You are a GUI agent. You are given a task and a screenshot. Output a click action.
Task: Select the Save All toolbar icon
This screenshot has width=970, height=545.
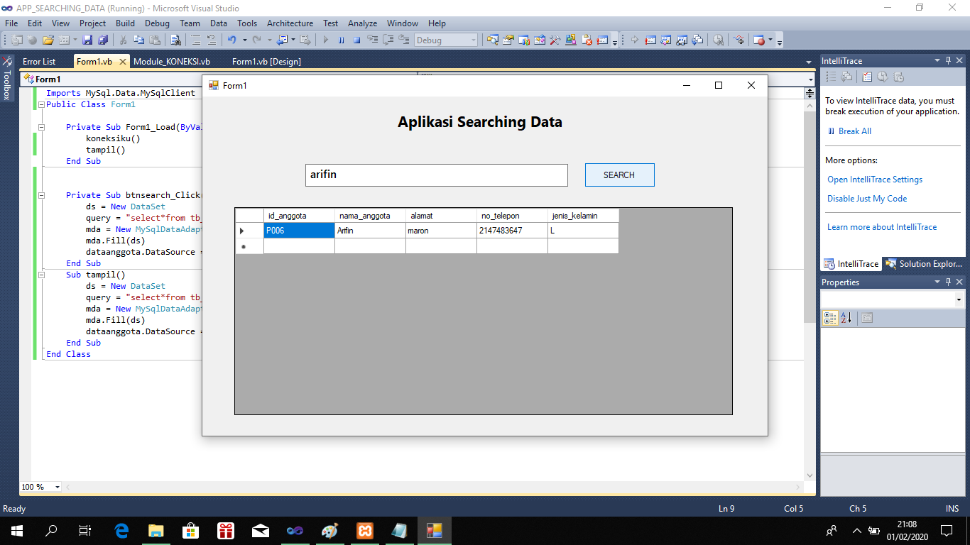[102, 40]
